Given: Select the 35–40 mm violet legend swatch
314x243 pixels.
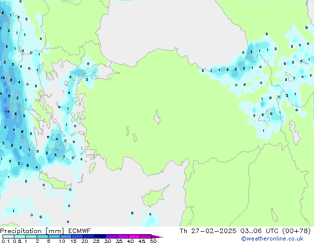Looking at the screenshot, I should (122, 237).
